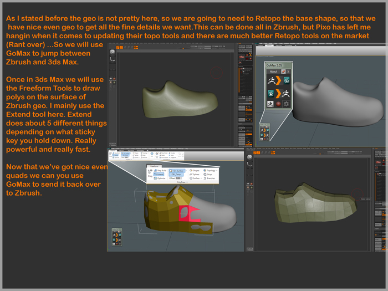The height and width of the screenshot is (291, 388).
Task: Select the Strips tool in PolyDraw
Action: pos(208,175)
